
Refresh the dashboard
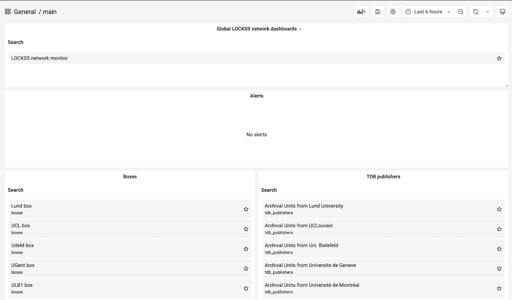pos(476,12)
